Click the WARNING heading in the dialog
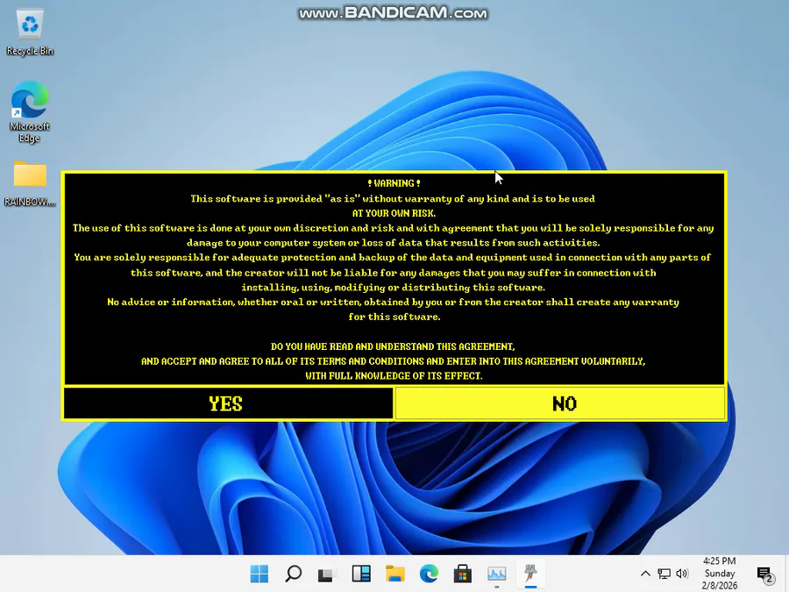 394,183
